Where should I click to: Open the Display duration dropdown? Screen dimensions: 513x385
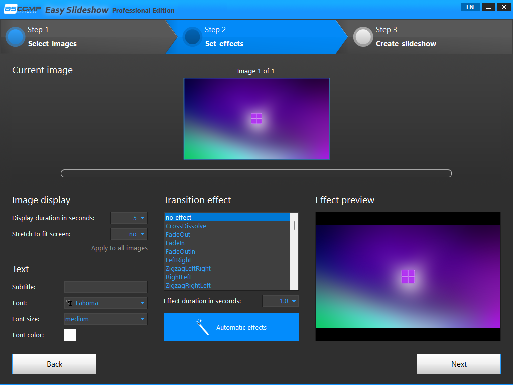point(129,218)
